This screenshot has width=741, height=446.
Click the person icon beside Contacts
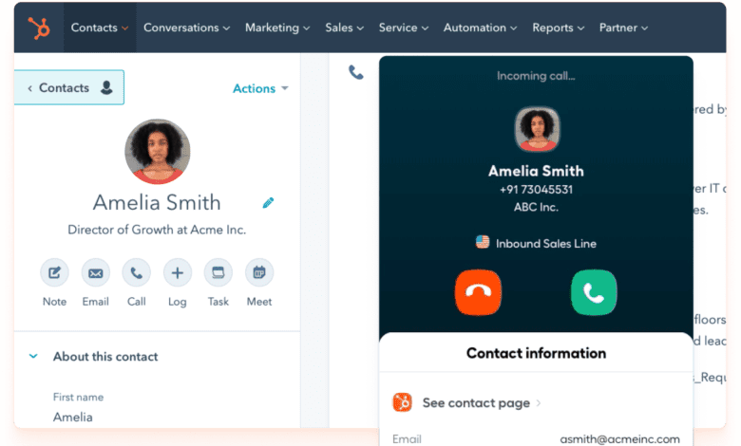click(106, 87)
